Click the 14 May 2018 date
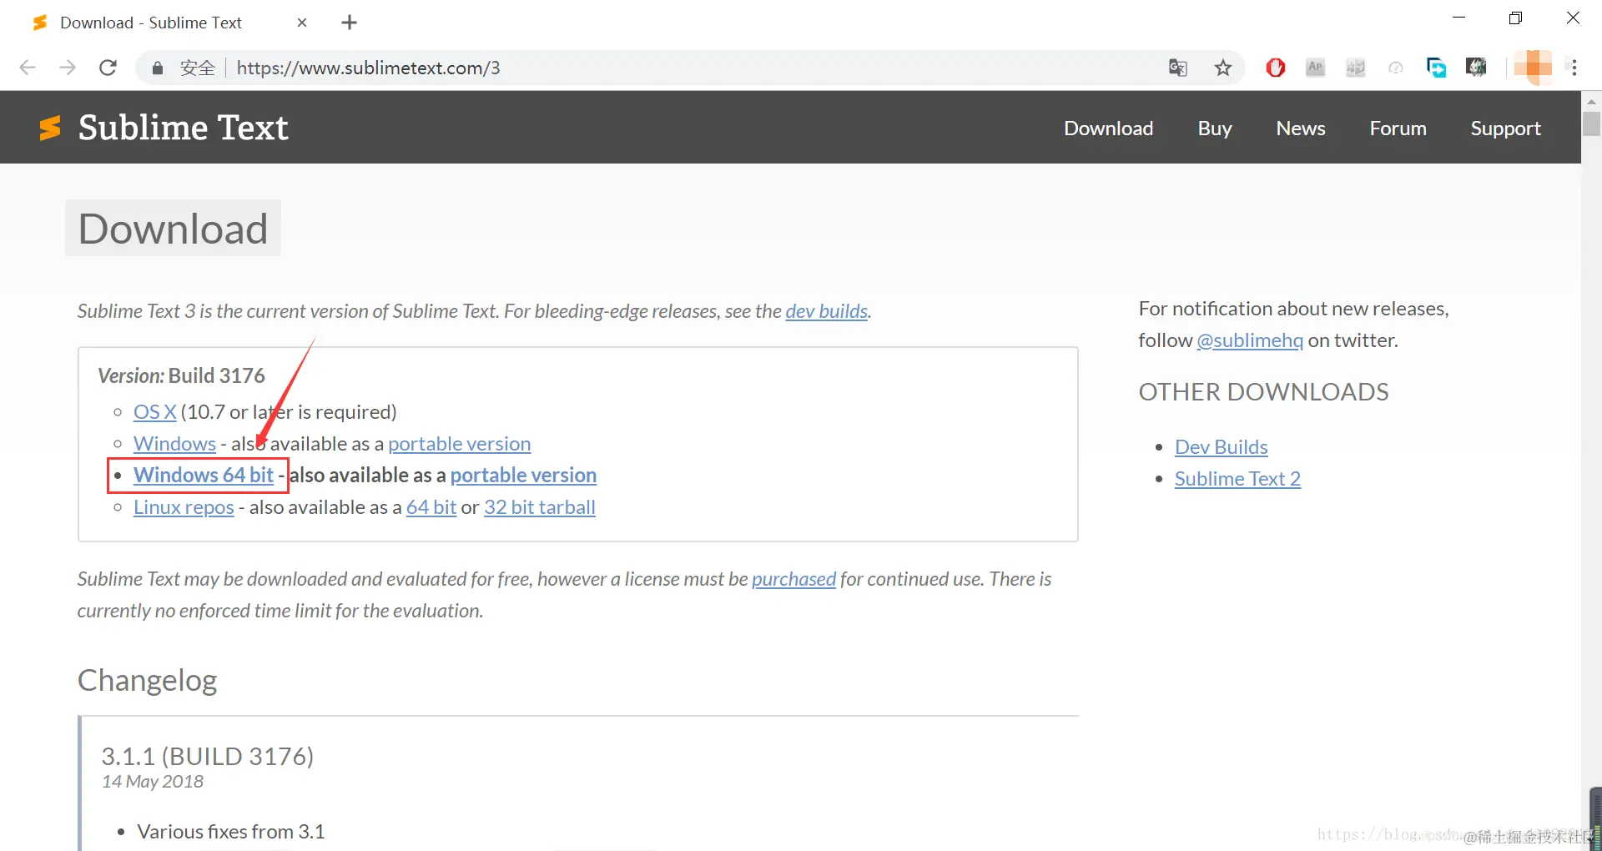Viewport: 1602px width, 851px height. [153, 782]
